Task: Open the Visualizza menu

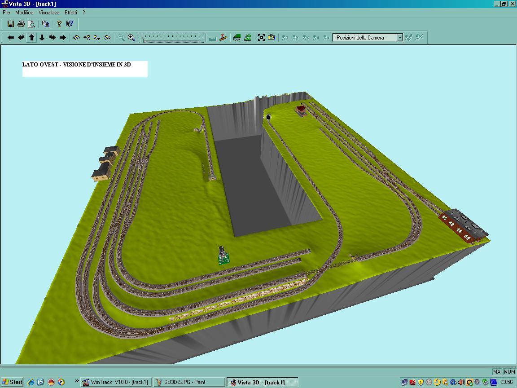Action: [x=49, y=13]
